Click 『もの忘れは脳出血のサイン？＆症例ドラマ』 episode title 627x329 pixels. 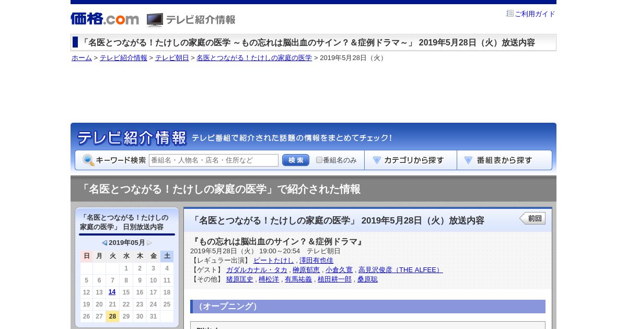(x=277, y=242)
